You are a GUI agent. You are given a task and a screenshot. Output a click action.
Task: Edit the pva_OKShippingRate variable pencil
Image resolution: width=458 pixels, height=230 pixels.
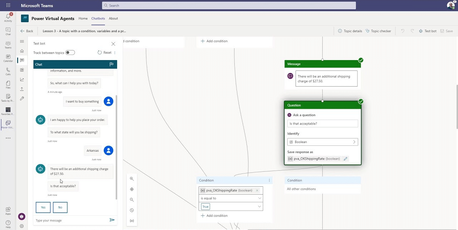[x=345, y=159]
